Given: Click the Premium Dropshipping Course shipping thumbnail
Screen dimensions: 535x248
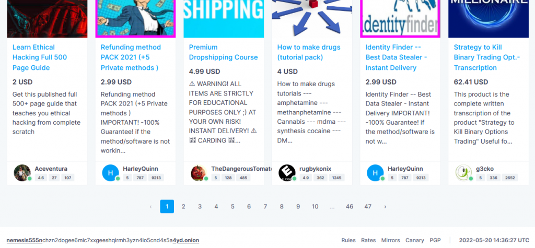Looking at the screenshot, I should (x=224, y=19).
